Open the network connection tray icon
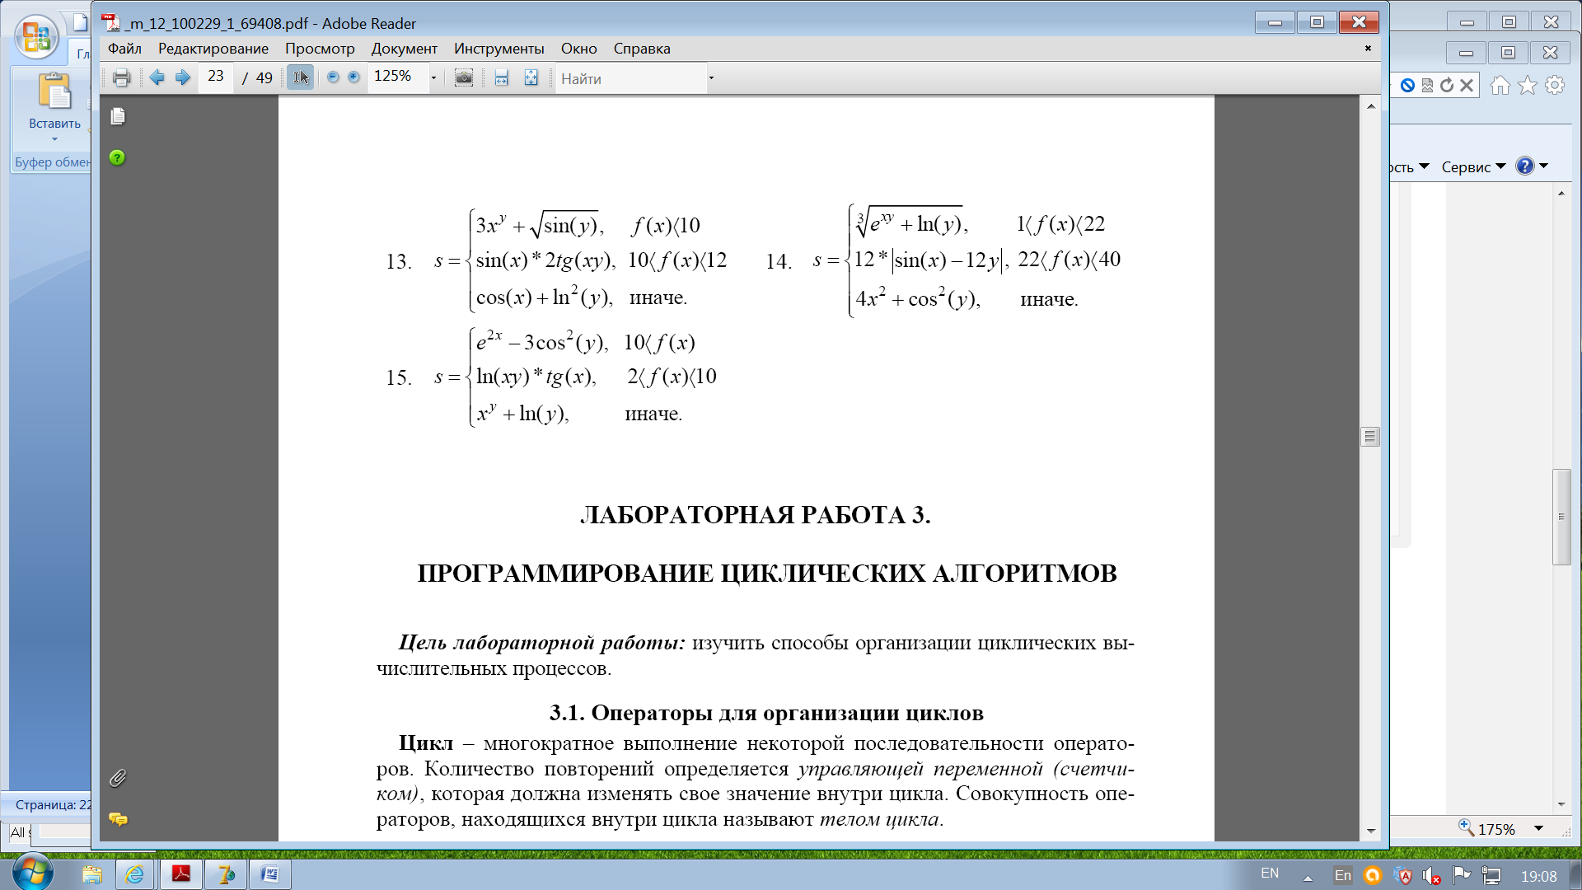 tap(1491, 875)
